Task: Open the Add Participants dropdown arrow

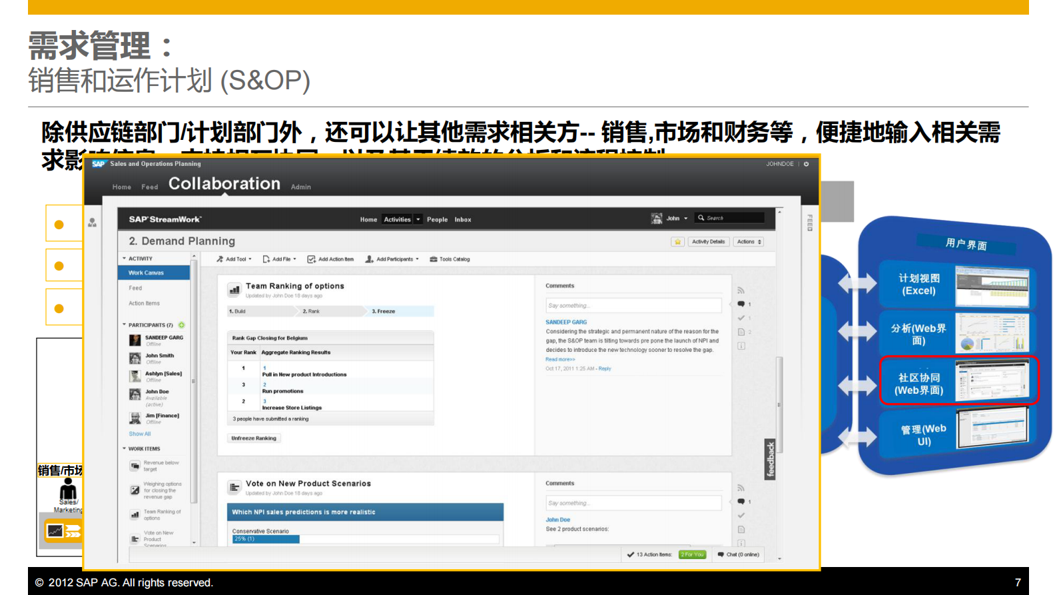Action: (417, 259)
